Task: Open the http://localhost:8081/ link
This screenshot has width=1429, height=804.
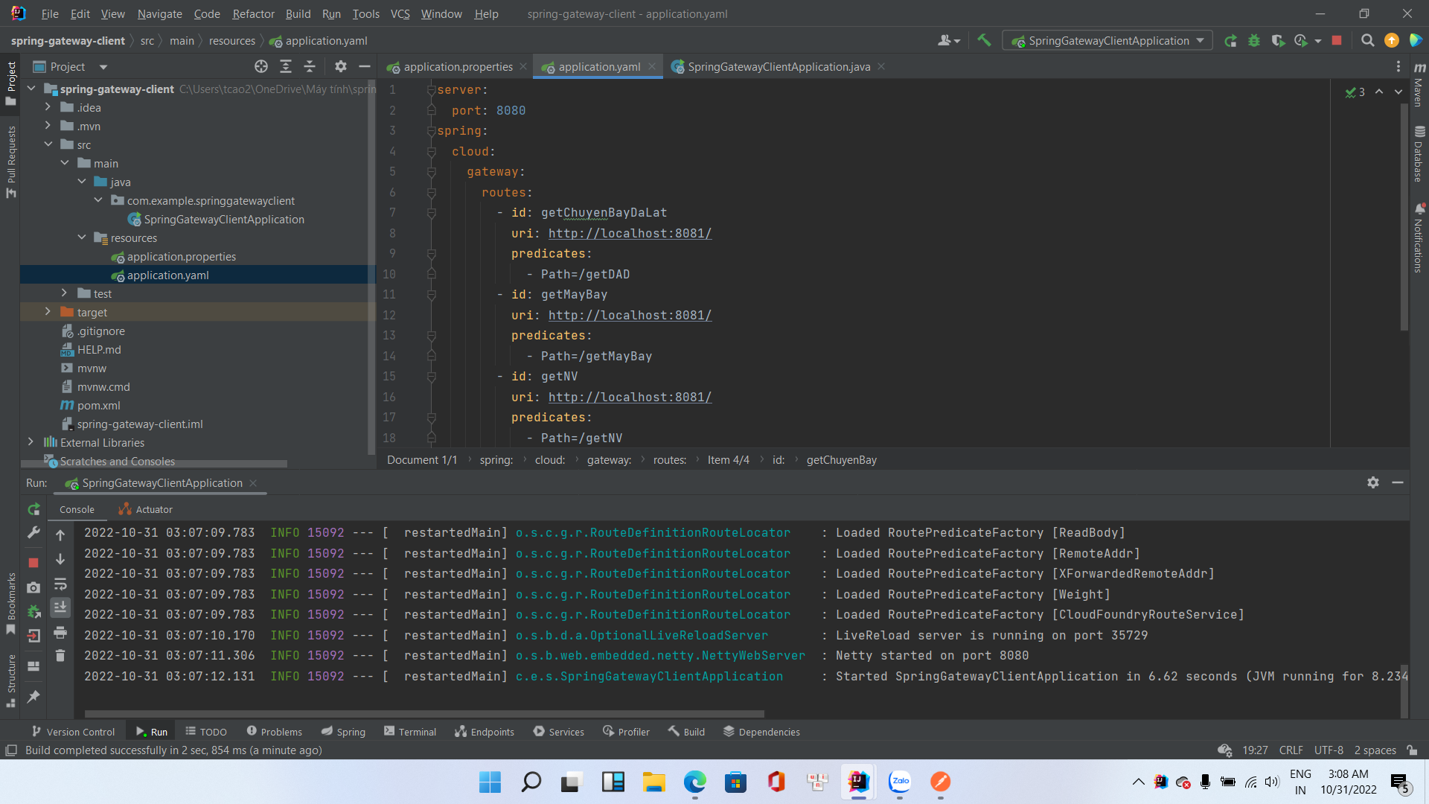Action: [x=630, y=233]
